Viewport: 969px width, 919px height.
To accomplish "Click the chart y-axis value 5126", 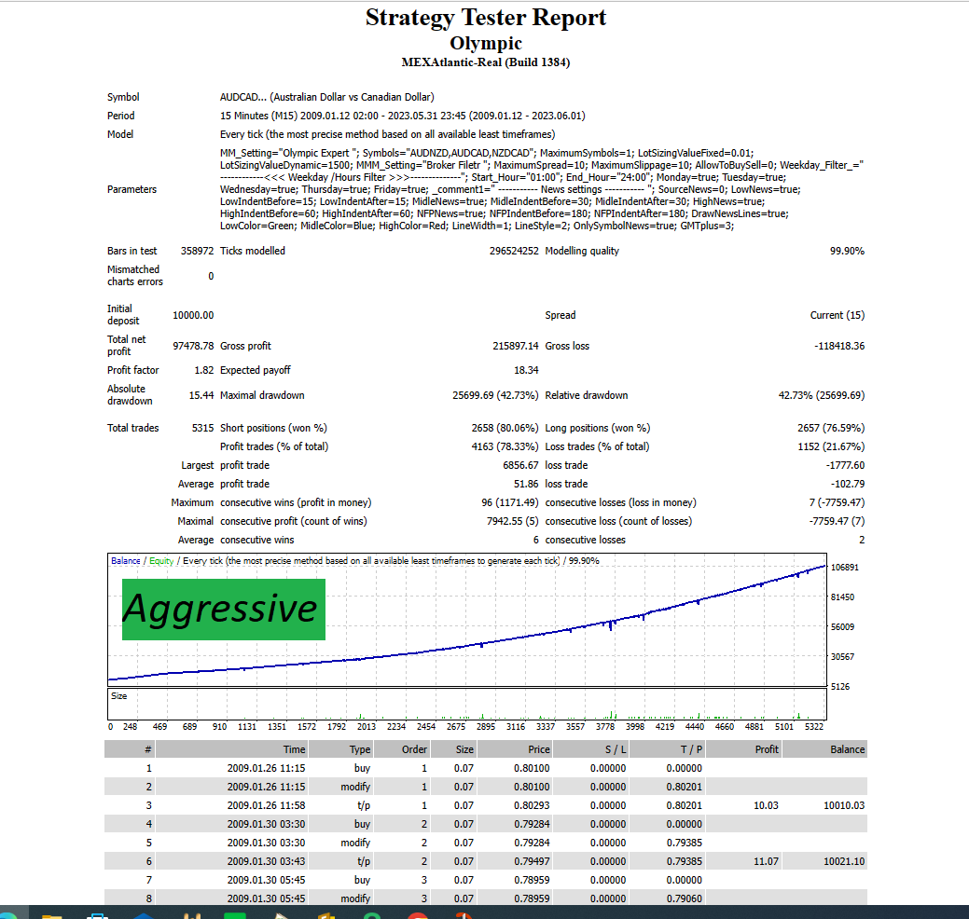I will click(840, 687).
